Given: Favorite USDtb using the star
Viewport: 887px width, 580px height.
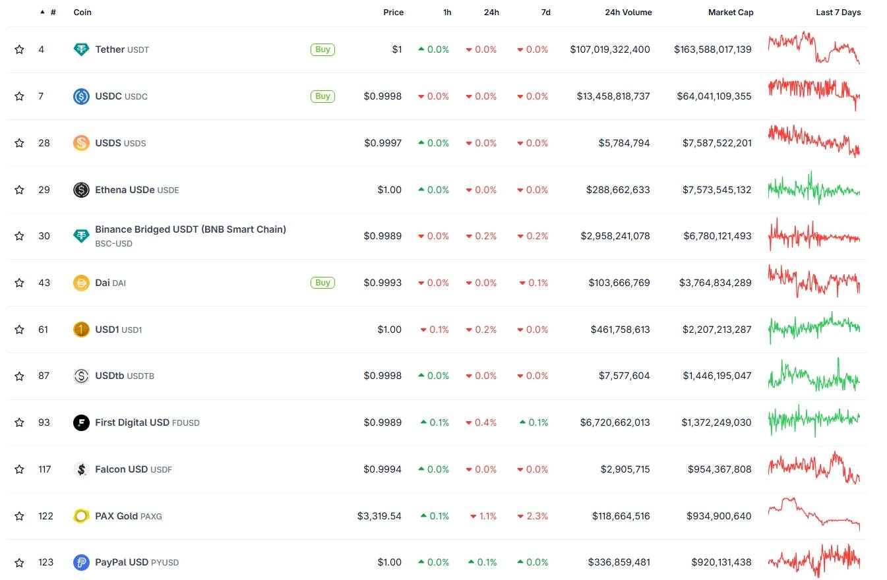Looking at the screenshot, I should (19, 376).
